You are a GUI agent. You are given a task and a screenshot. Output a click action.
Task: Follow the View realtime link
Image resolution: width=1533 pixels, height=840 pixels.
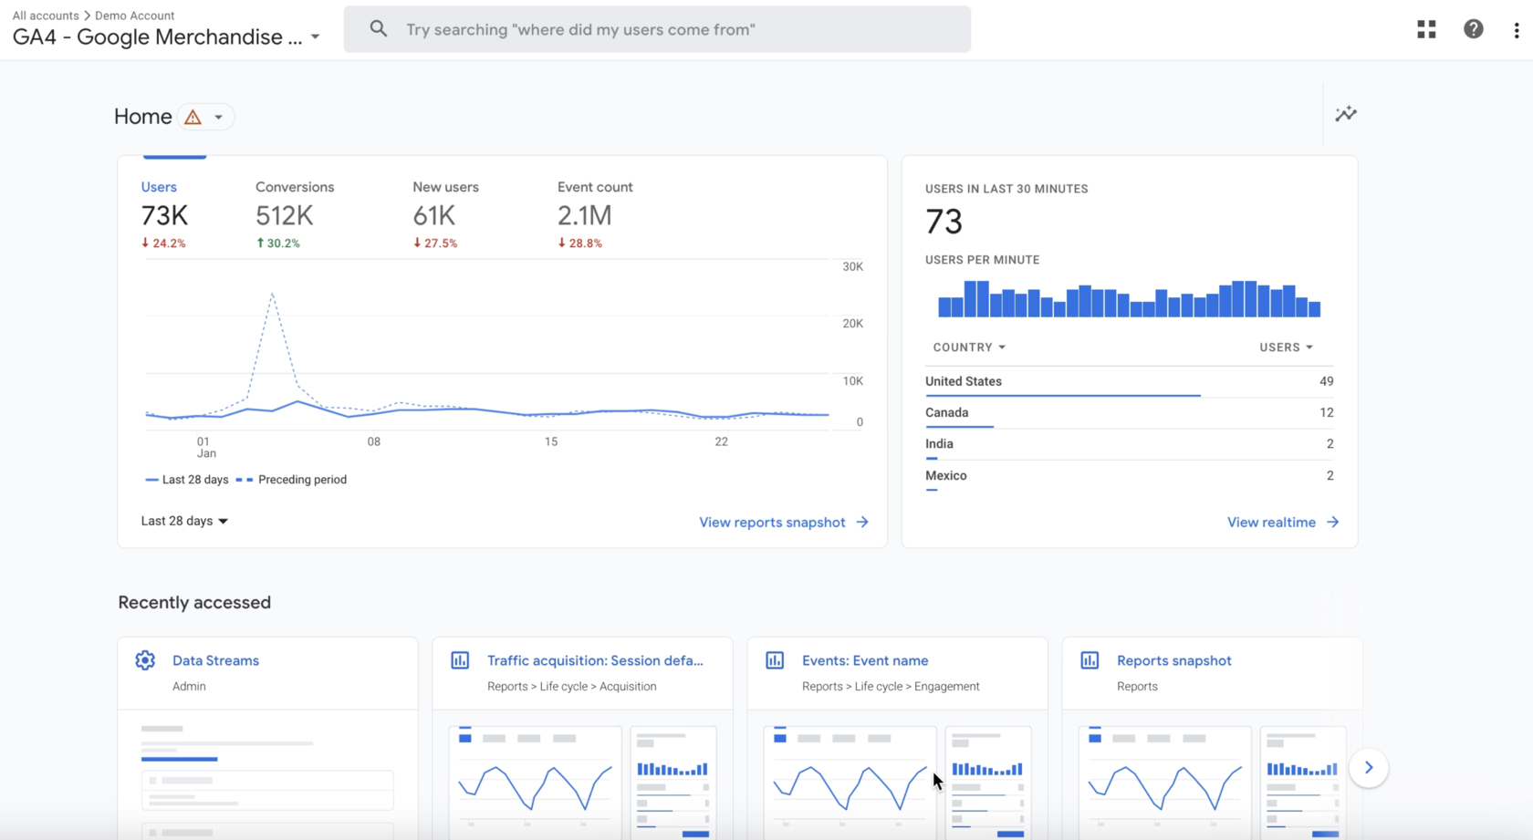click(x=1282, y=523)
